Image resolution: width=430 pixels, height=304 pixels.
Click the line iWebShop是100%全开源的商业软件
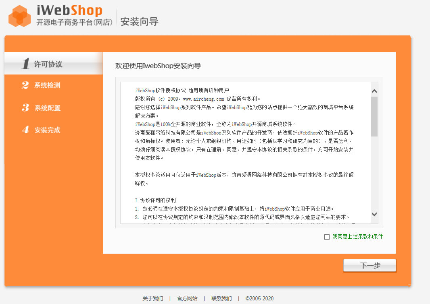215,124
